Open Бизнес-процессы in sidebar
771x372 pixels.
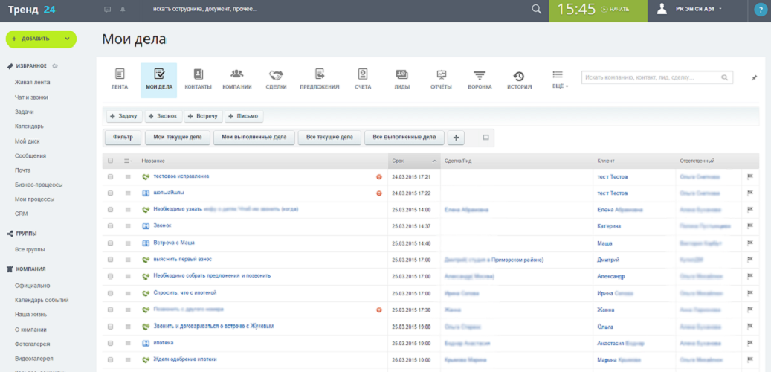(39, 185)
